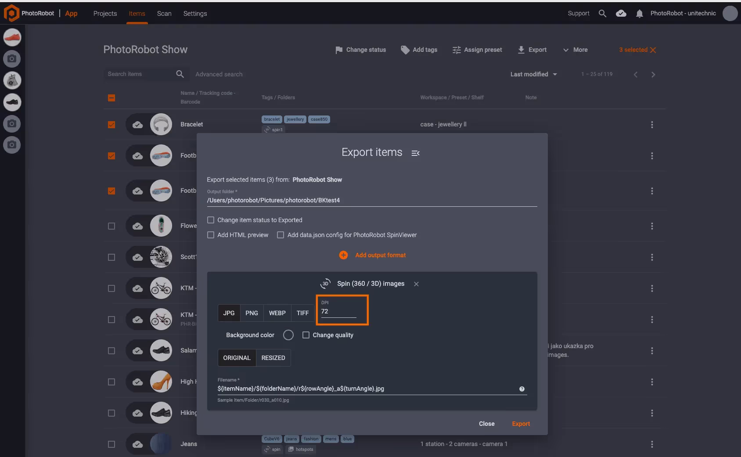
Task: Enable Add data.json config checkbox
Action: click(x=281, y=235)
